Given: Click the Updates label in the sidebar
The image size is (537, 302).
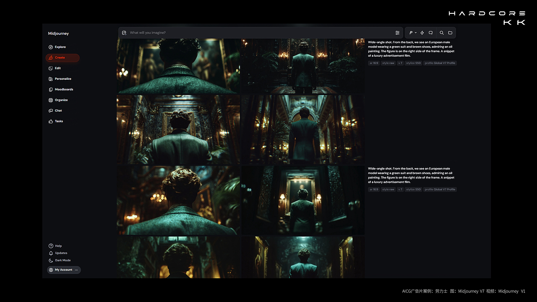Looking at the screenshot, I should (61, 253).
